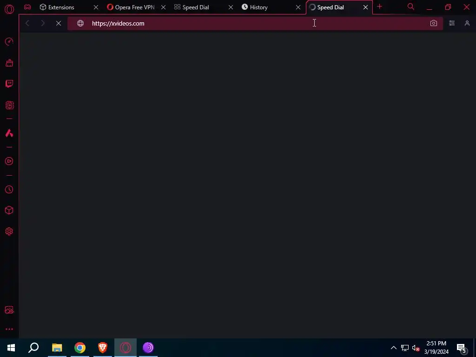Take a snapshot with camera icon
Screen dimensions: 476x357
click(434, 23)
